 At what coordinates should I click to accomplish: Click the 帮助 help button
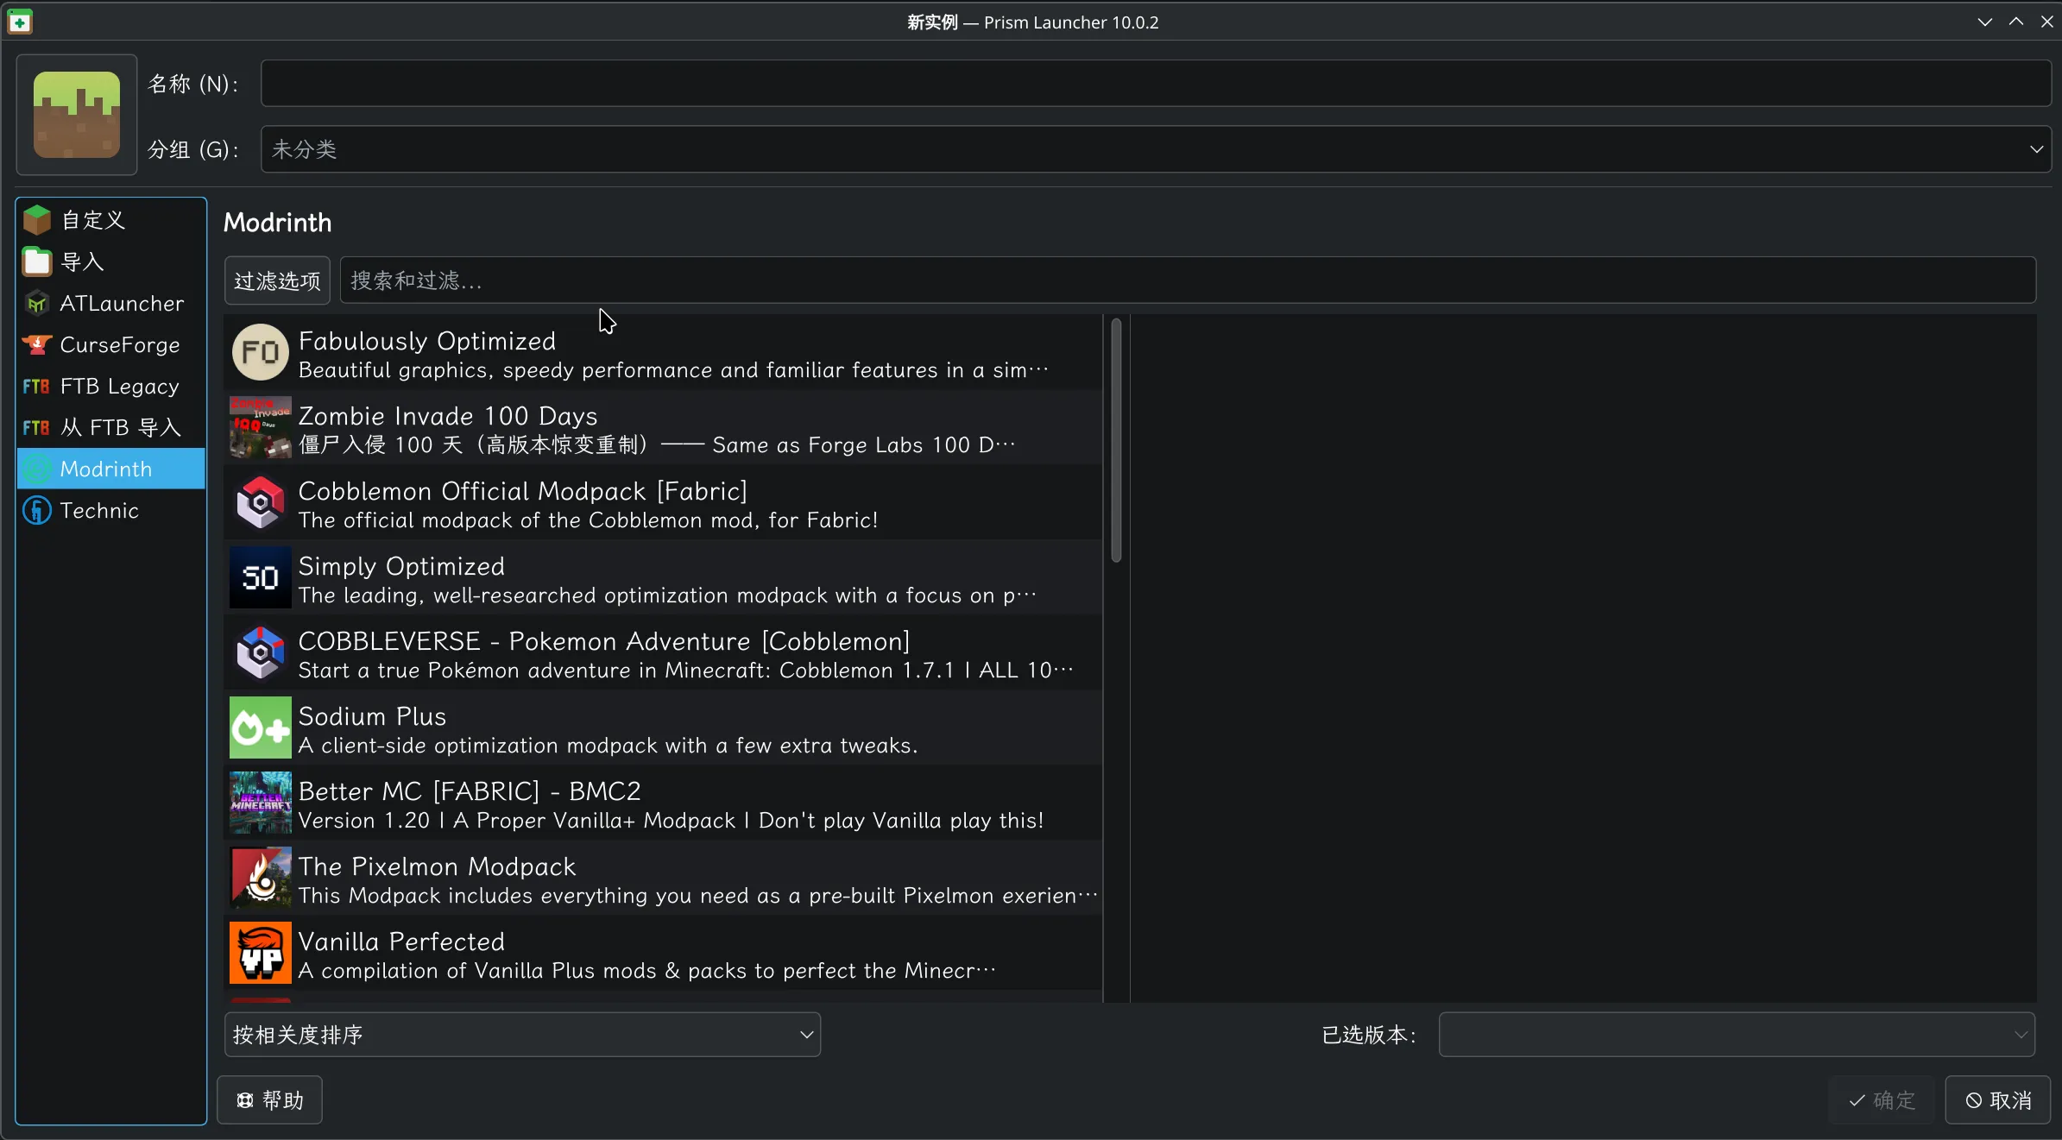tap(269, 1099)
